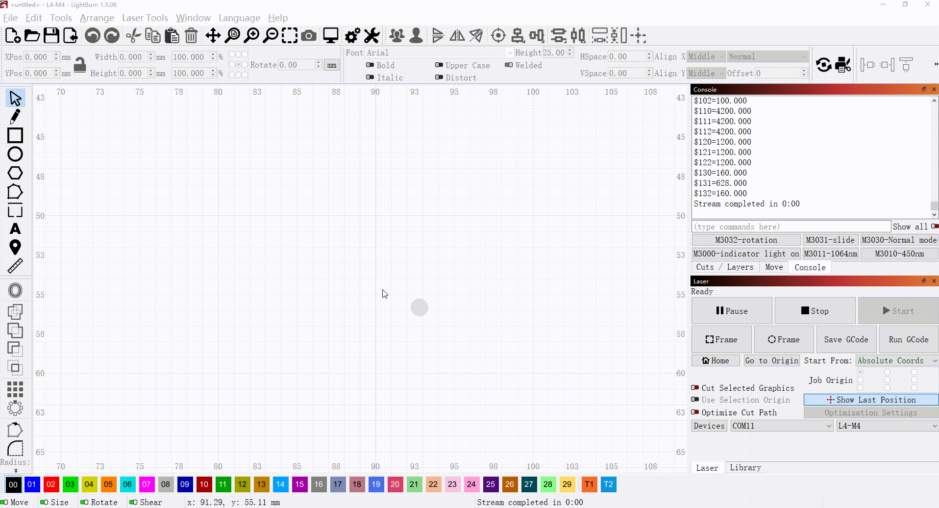
Task: Select the Ellipse drawing tool
Action: point(15,154)
